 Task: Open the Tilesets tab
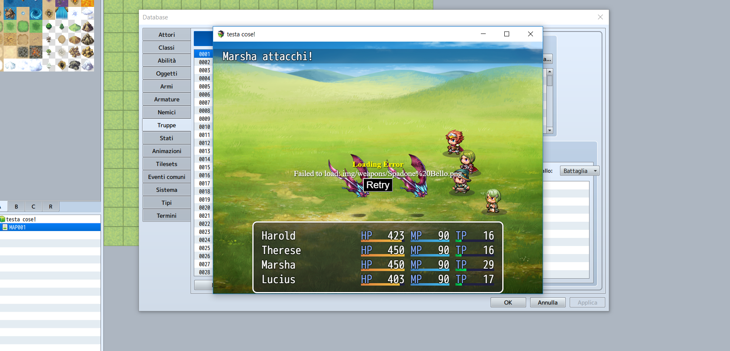click(167, 164)
